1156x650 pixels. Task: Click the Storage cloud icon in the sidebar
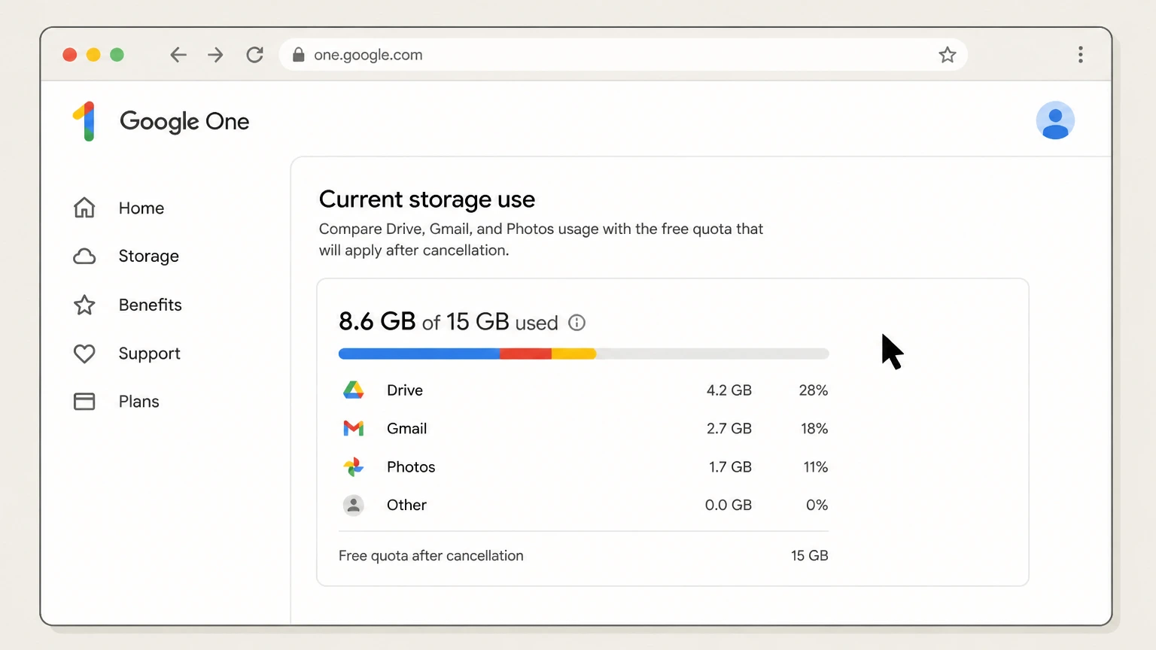84,257
